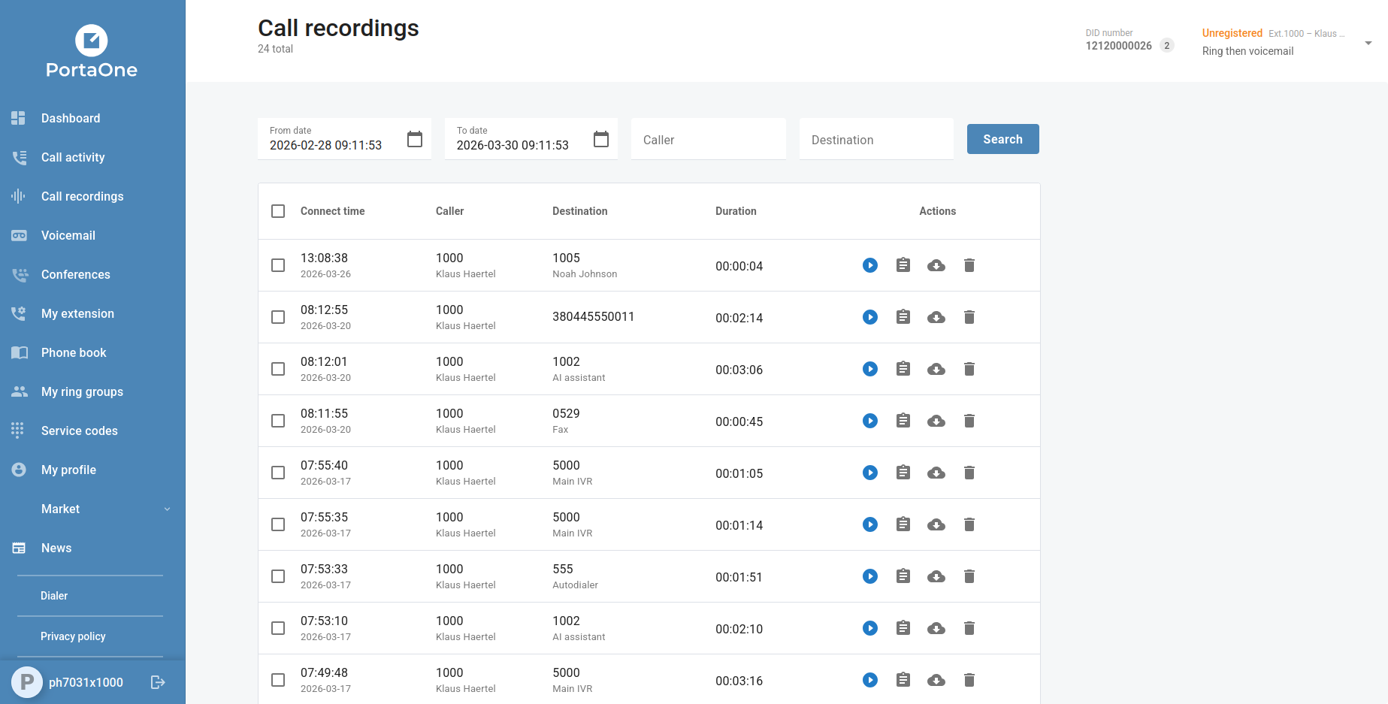Open the To date calendar picker
Viewport: 1388px width, 704px height.
[600, 139]
